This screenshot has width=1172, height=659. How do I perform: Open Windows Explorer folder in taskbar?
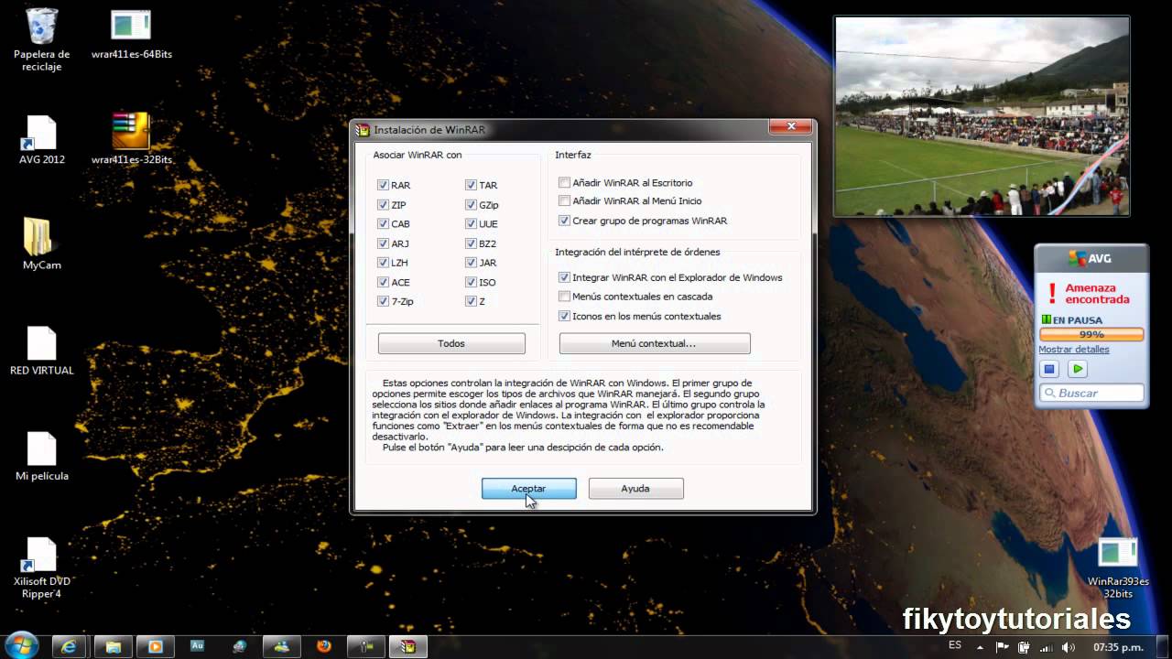click(x=113, y=646)
